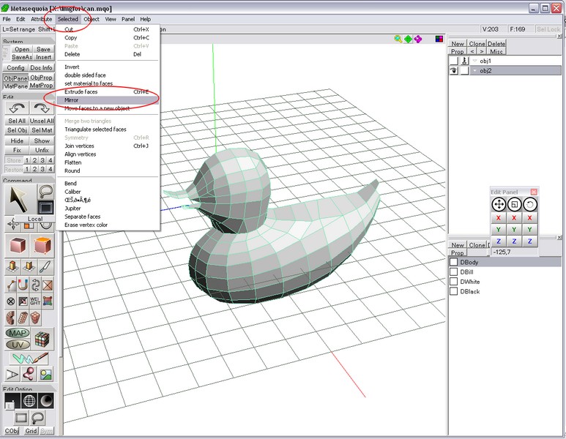Check the DBlack material checkbox

click(x=454, y=291)
